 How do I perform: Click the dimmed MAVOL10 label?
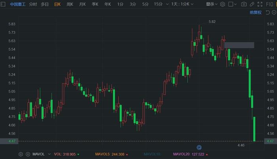(x=152, y=154)
